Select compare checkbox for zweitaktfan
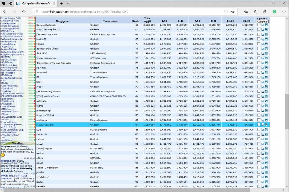 coord(259,177)
